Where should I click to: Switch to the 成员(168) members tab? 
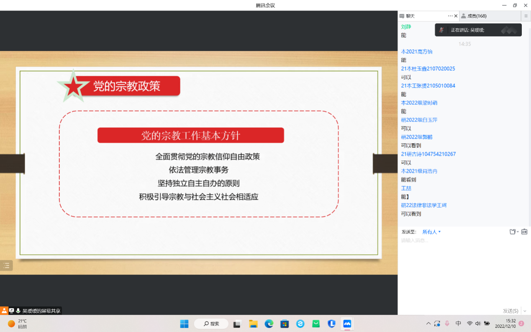pos(477,16)
